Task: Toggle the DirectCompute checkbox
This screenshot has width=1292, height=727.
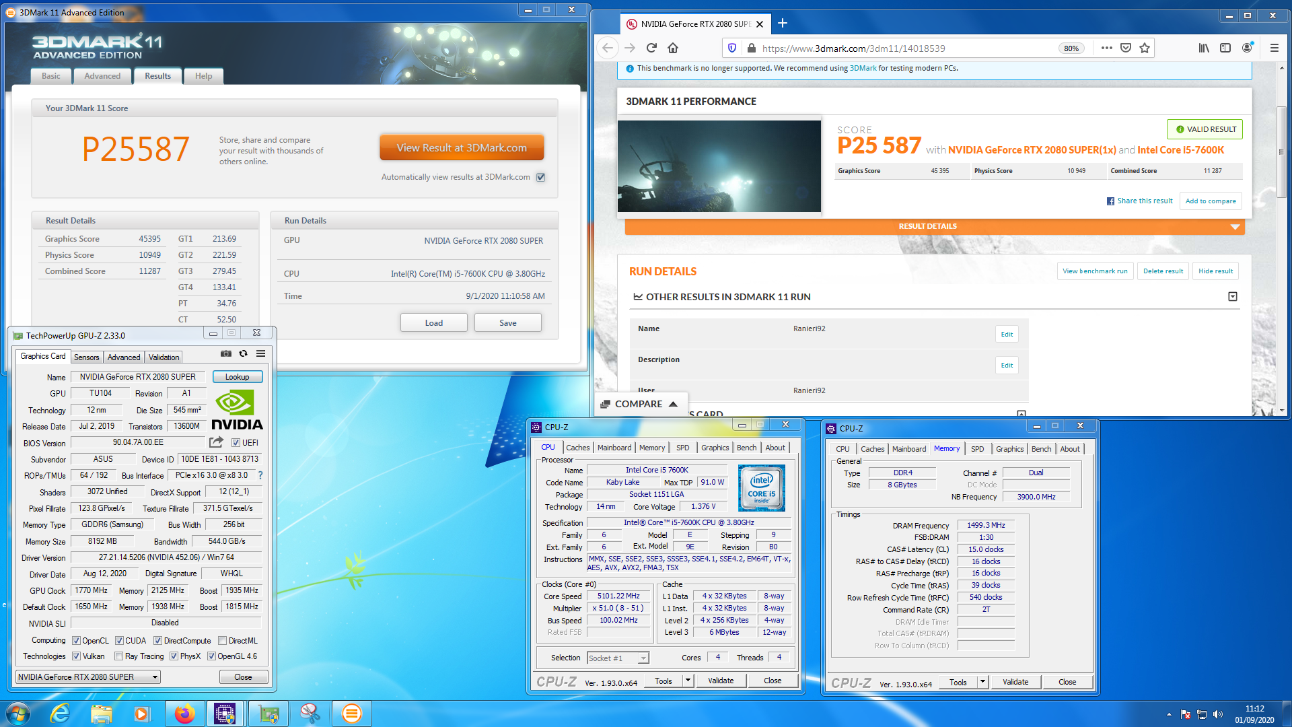Action: pos(157,641)
